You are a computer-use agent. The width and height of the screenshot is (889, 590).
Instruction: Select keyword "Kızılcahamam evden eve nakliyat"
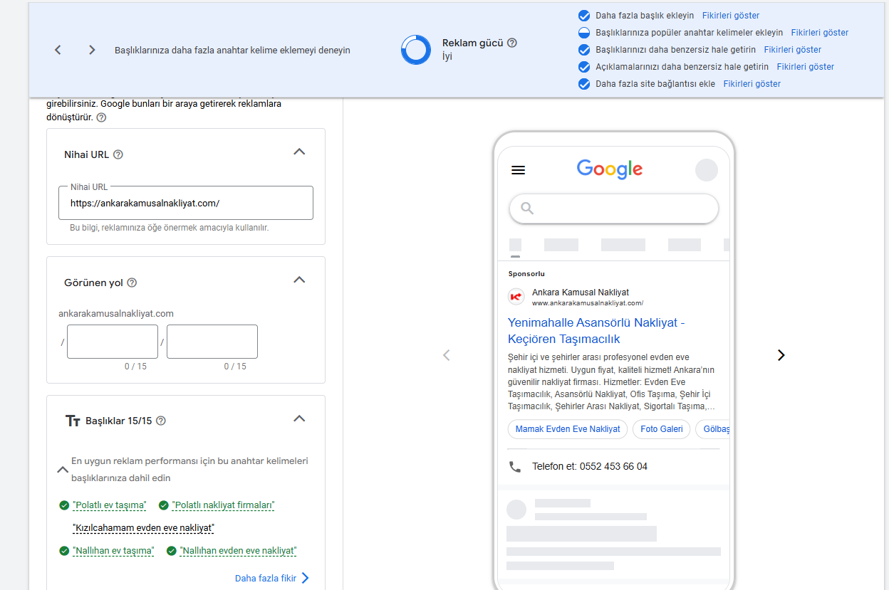(143, 528)
